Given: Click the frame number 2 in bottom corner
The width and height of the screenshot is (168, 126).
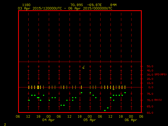Looking at the screenshot, I should click(5, 124).
